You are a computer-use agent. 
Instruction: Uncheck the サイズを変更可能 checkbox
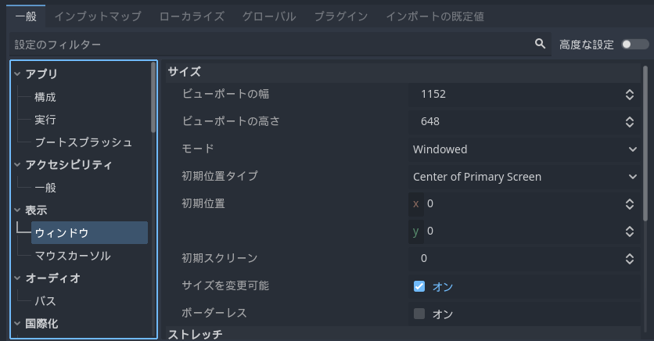(x=419, y=286)
